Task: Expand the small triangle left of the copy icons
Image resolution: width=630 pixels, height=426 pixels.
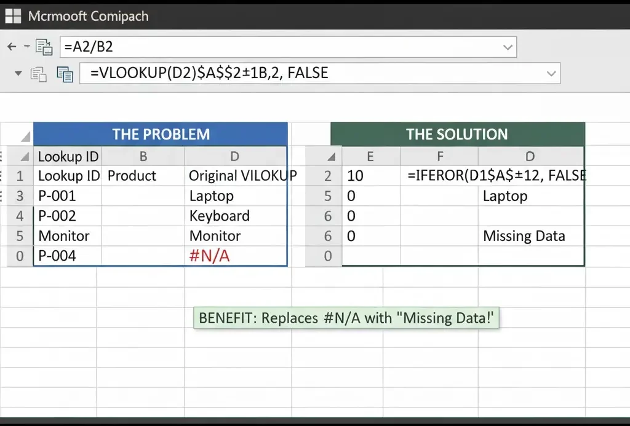Action: pyautogui.click(x=18, y=73)
